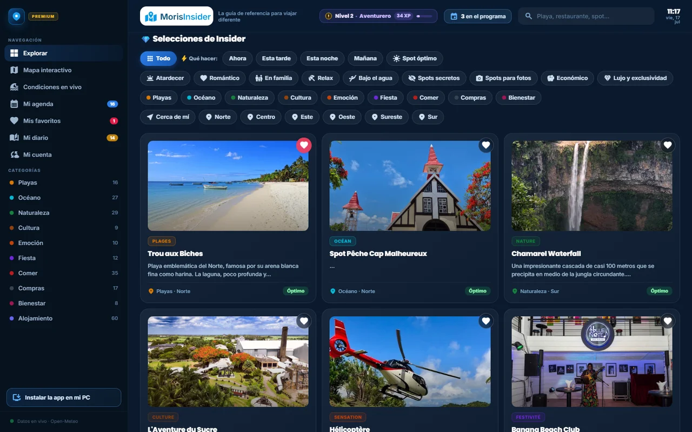Toggle the Esta noche time filter
692x432 pixels.
322,58
